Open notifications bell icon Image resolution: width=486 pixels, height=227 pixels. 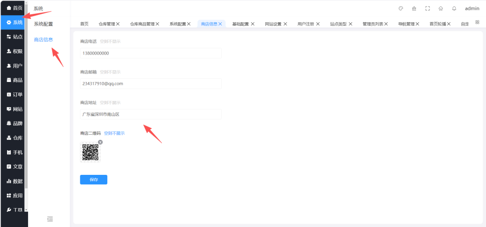[x=454, y=9]
